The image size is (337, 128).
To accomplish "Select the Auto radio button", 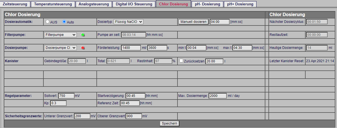I will [x=64, y=22].
